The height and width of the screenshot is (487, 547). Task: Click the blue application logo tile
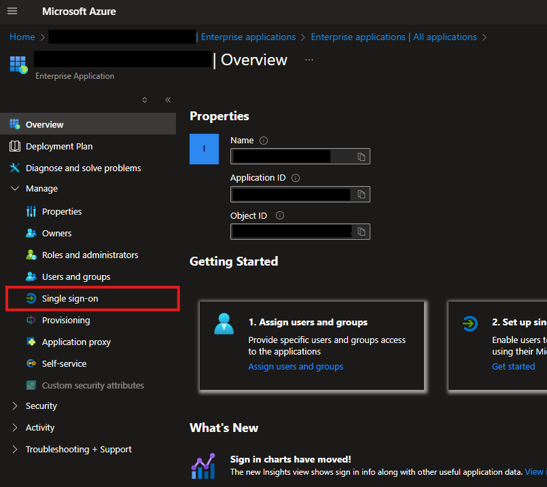tap(204, 149)
